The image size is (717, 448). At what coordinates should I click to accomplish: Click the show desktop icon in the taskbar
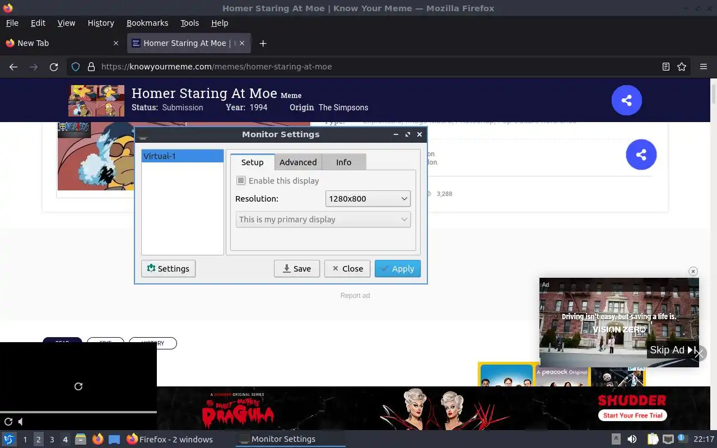coord(114,439)
